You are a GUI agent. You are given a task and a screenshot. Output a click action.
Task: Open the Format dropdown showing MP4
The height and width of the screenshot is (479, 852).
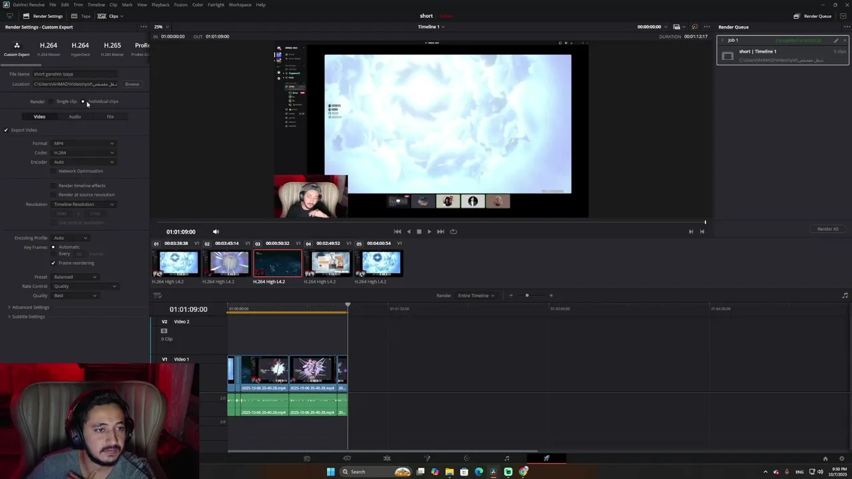83,143
